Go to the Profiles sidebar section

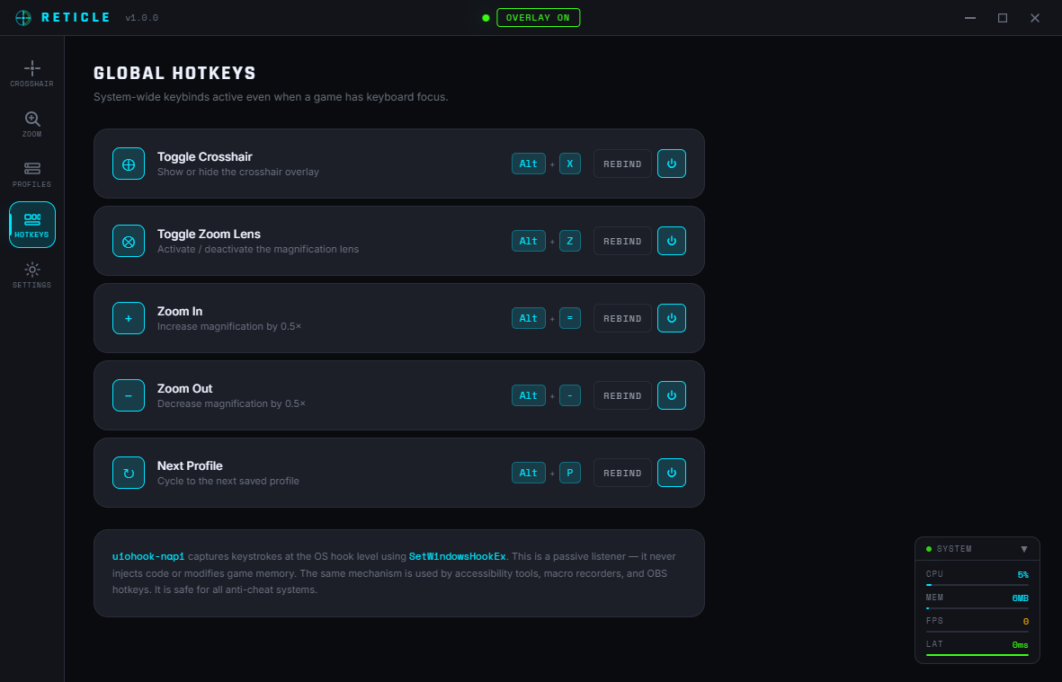(31, 174)
